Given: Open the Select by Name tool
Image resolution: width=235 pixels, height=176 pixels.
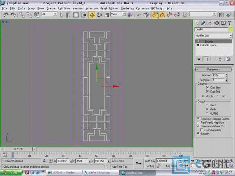Looking at the screenshot, I should pos(68,15).
